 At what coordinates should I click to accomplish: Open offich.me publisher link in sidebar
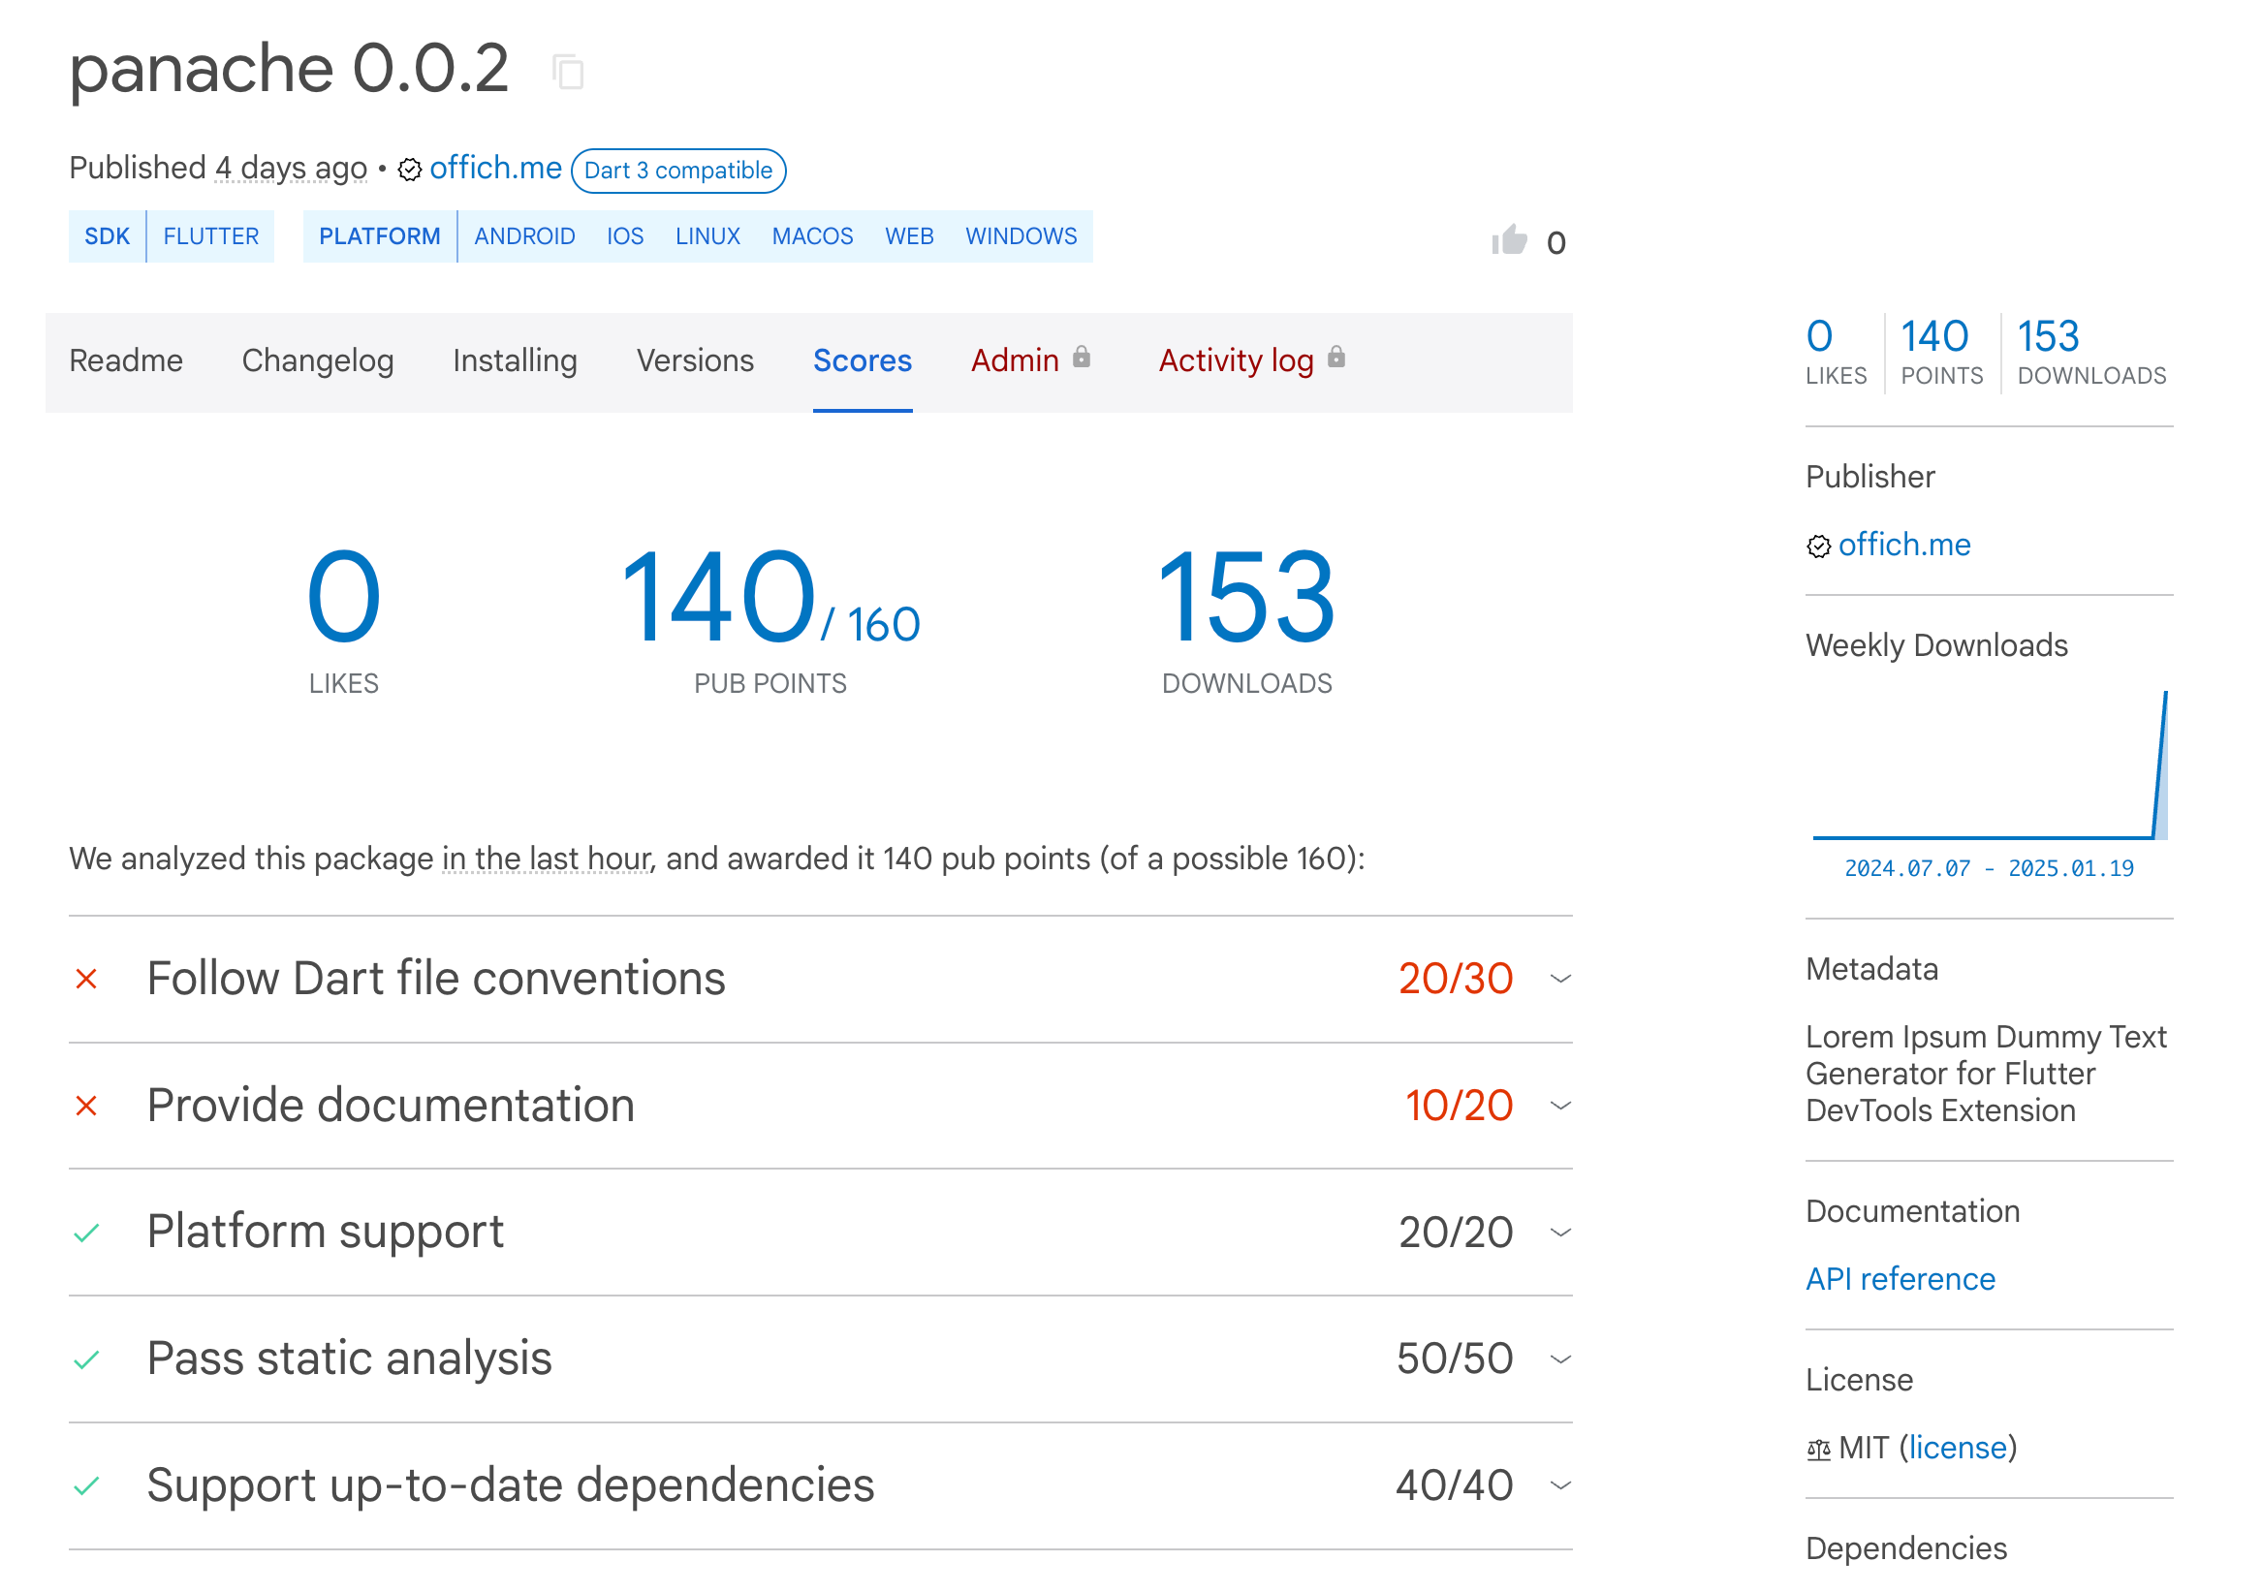click(x=1903, y=545)
